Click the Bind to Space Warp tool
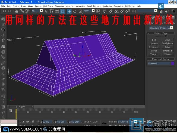This screenshot has height=133, width=177. click(27, 11)
